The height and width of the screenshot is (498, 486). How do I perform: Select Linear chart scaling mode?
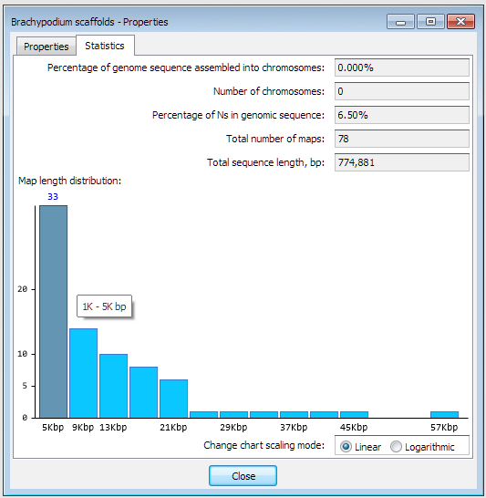click(360, 447)
